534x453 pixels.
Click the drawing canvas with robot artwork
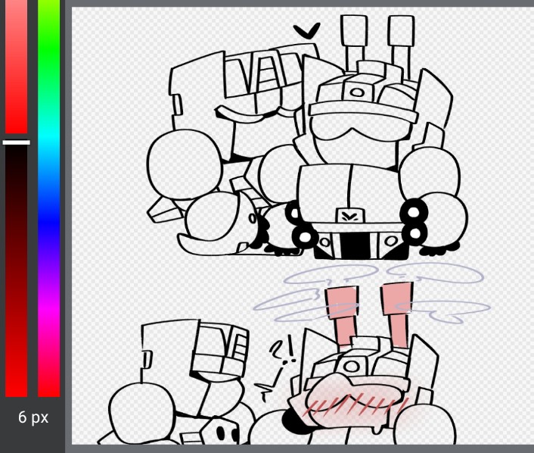coord(303,226)
